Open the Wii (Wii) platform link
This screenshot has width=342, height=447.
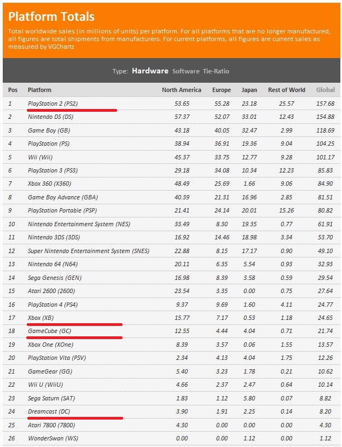(x=42, y=157)
